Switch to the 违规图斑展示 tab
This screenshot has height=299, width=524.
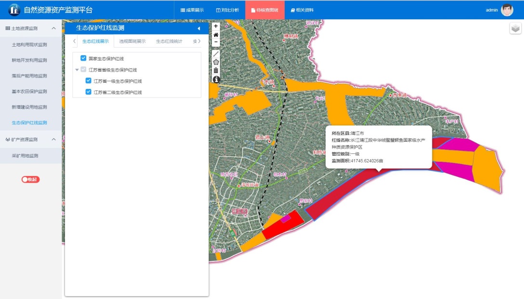click(x=132, y=41)
